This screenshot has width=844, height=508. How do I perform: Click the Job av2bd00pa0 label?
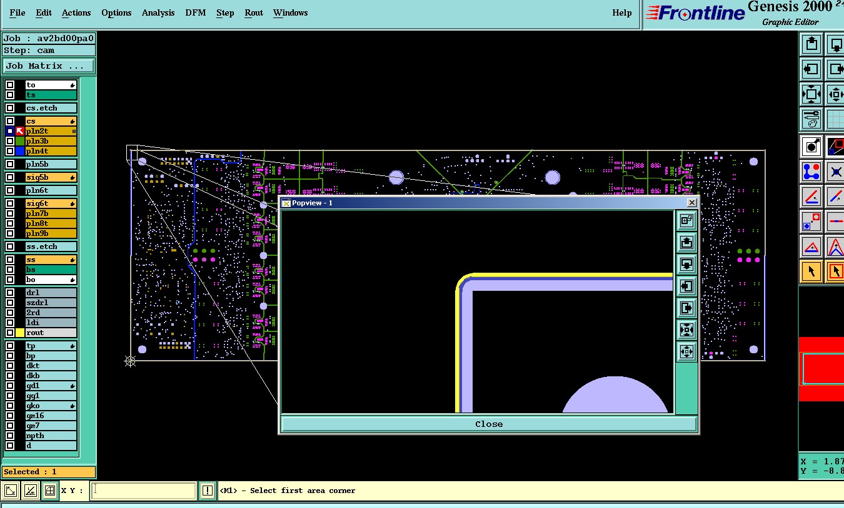tap(49, 38)
